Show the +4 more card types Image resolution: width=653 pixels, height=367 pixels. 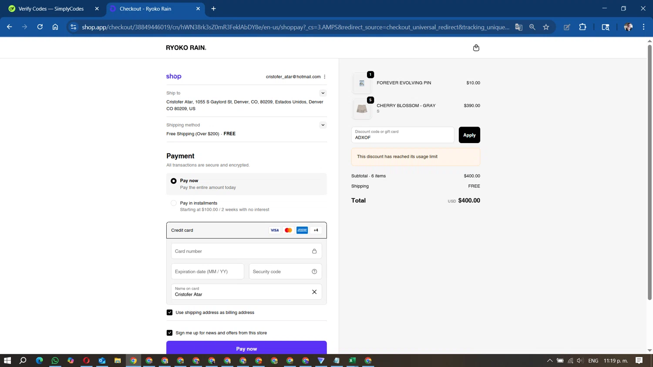(316, 230)
